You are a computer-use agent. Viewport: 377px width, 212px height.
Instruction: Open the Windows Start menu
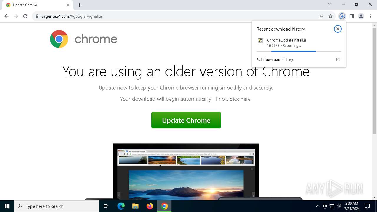coord(7,206)
